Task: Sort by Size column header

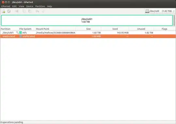Action: click(x=88, y=29)
